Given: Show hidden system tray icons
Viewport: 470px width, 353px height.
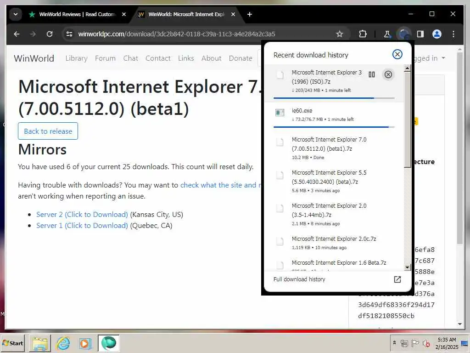Looking at the screenshot, I should click(x=394, y=342).
